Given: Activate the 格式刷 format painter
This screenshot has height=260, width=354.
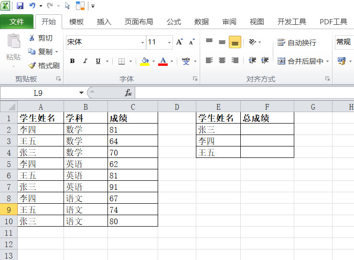Looking at the screenshot, I should pyautogui.click(x=44, y=66).
